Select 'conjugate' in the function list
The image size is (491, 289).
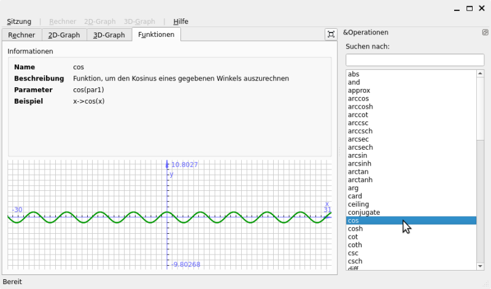363,212
